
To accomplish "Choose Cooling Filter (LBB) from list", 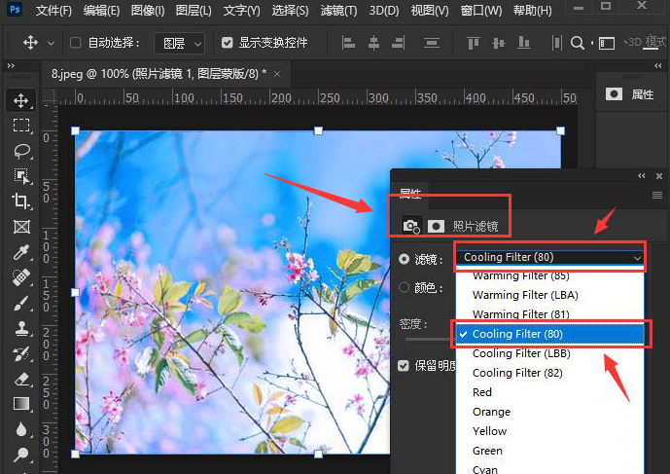I will point(550,353).
